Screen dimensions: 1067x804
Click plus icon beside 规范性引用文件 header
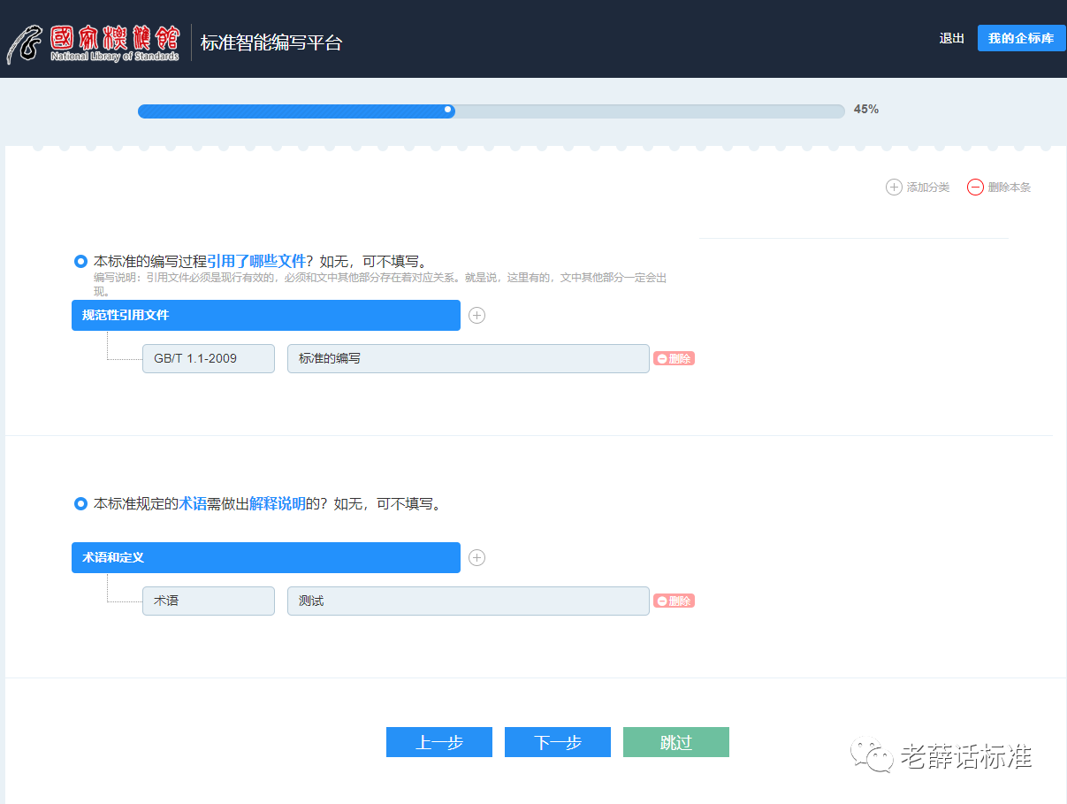pos(476,316)
